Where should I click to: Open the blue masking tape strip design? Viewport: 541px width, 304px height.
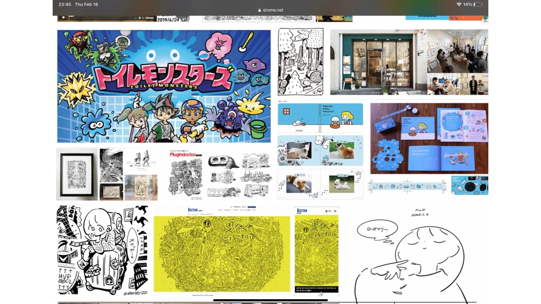pyautogui.click(x=407, y=186)
